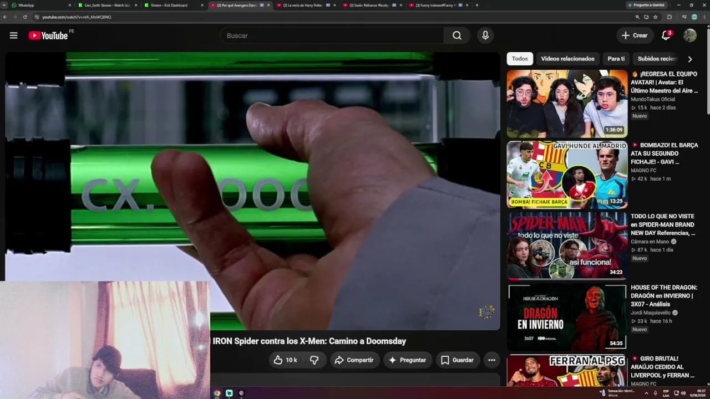Click the IRON Spider contra los X-Men title

pos(310,341)
